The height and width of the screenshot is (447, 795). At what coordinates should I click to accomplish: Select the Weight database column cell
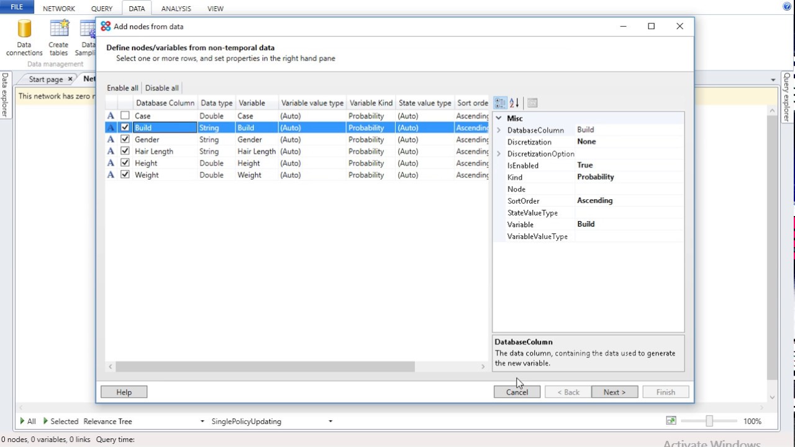[x=165, y=175]
